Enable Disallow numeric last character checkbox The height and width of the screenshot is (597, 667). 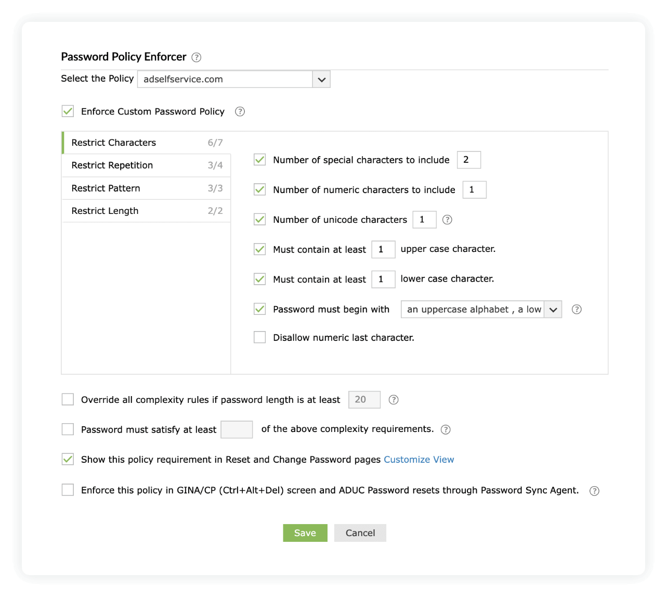coord(259,337)
